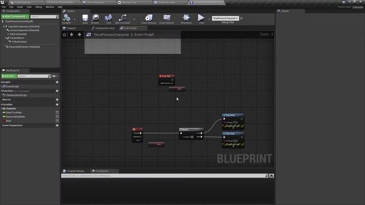The image size is (365, 205).
Task: Add a new macro with Macros plus
Action: click(57, 100)
